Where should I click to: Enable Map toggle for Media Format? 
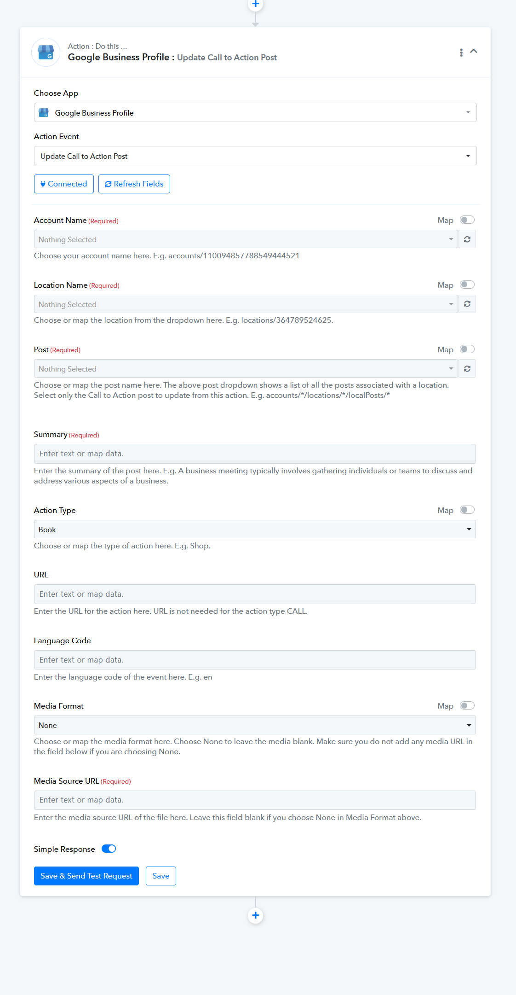point(467,706)
